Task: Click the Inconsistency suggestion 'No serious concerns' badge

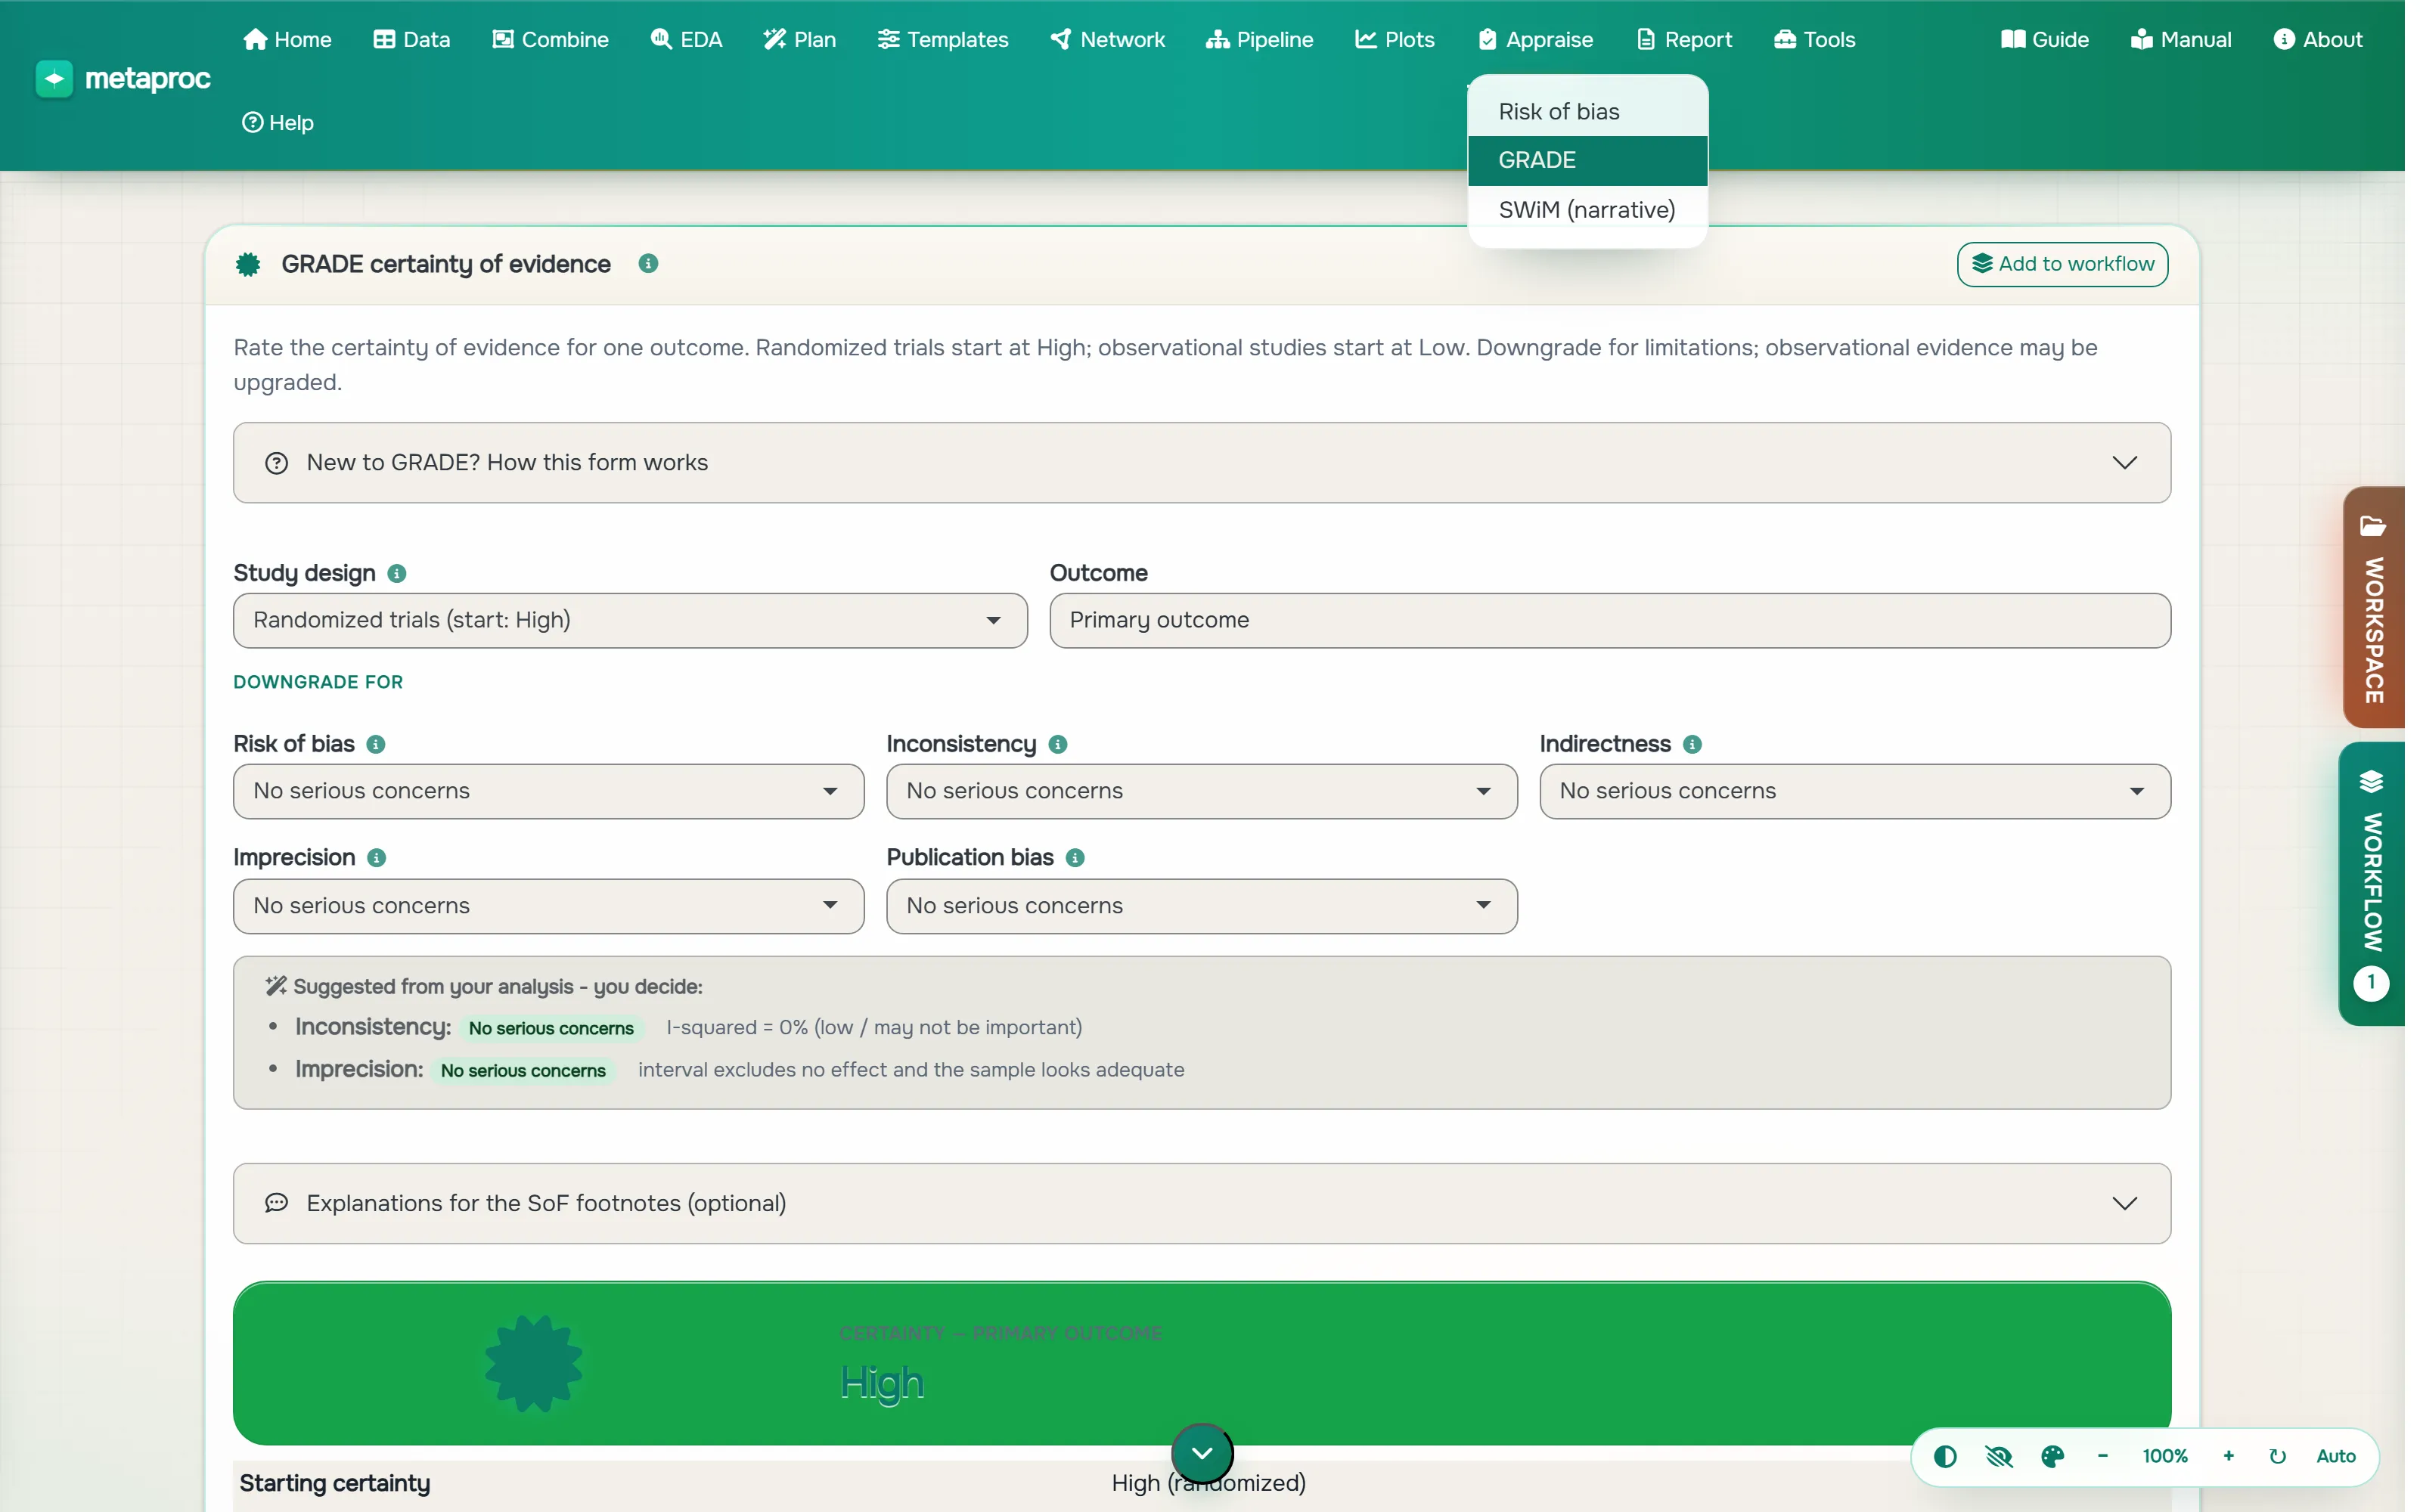Action: [551, 1028]
